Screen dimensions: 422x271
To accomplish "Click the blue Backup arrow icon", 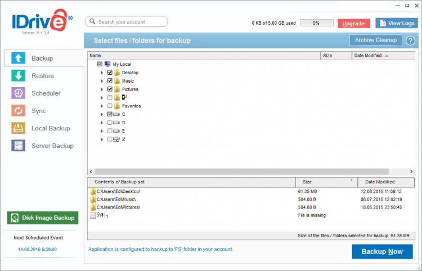I will tap(19, 58).
